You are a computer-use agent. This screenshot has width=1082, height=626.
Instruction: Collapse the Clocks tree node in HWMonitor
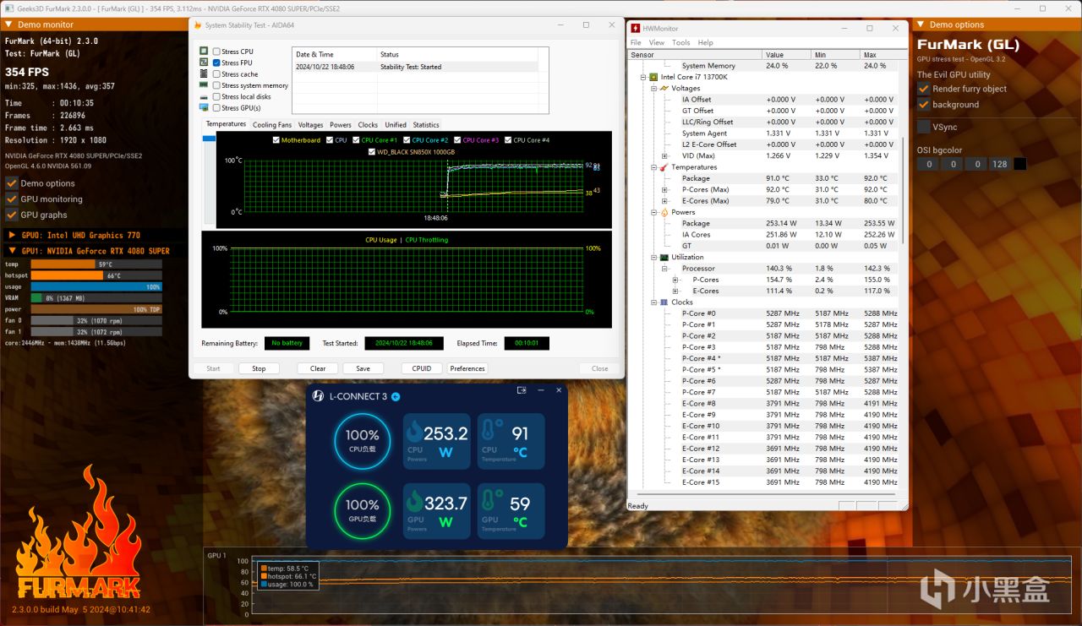[x=653, y=302]
